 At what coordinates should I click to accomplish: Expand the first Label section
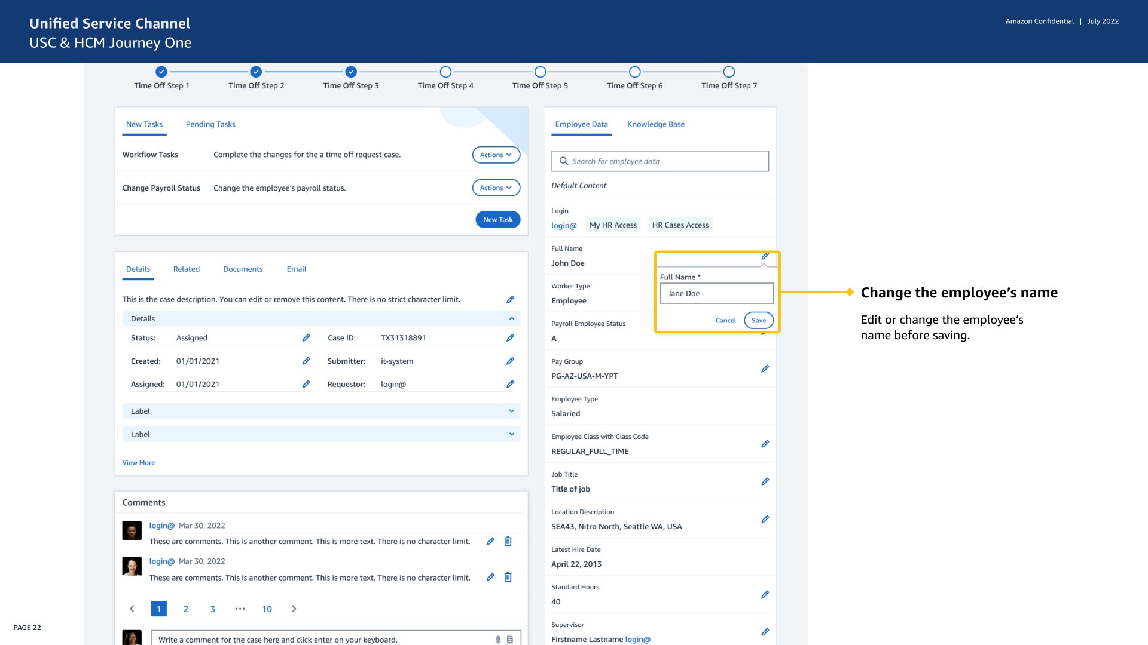pos(512,411)
